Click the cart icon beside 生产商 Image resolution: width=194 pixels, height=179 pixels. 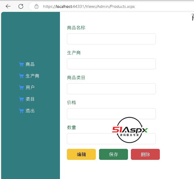pyautogui.click(x=21, y=76)
